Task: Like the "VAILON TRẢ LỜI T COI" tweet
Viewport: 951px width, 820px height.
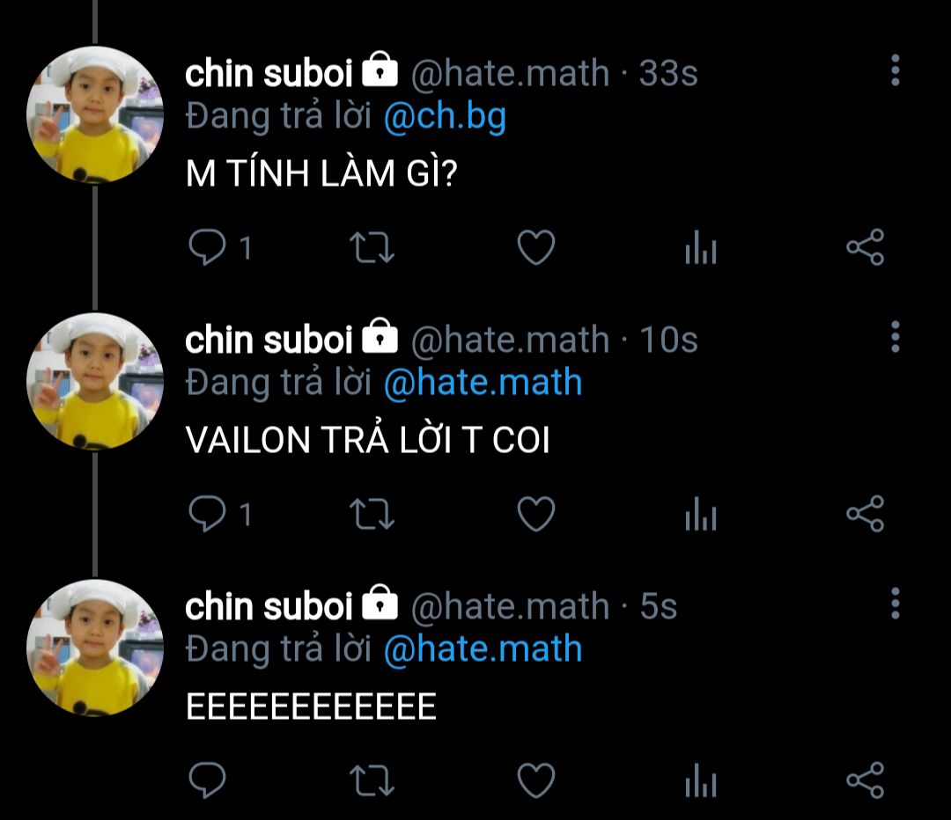Action: click(536, 514)
